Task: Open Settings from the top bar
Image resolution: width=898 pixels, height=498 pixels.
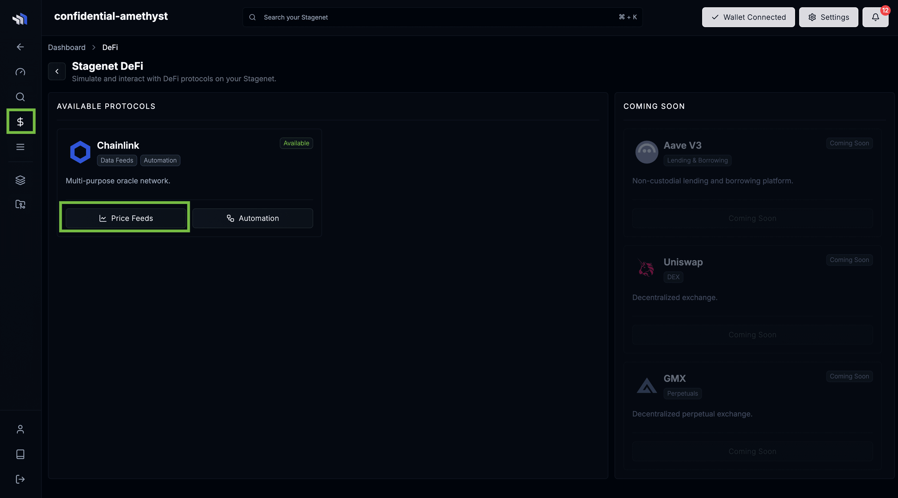Action: tap(829, 17)
